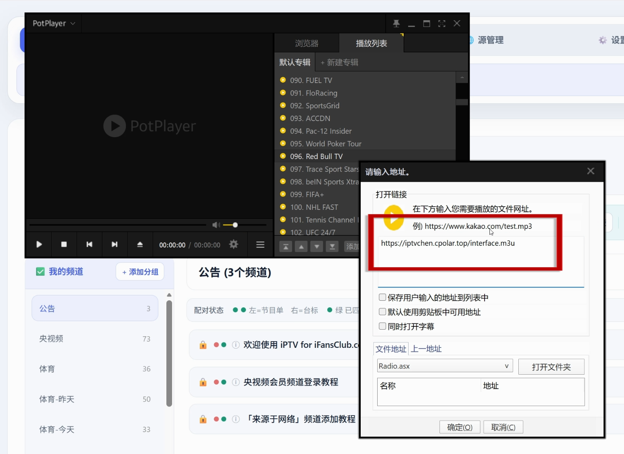
Task: Select the 默认专辑 album tab
Action: click(x=295, y=62)
